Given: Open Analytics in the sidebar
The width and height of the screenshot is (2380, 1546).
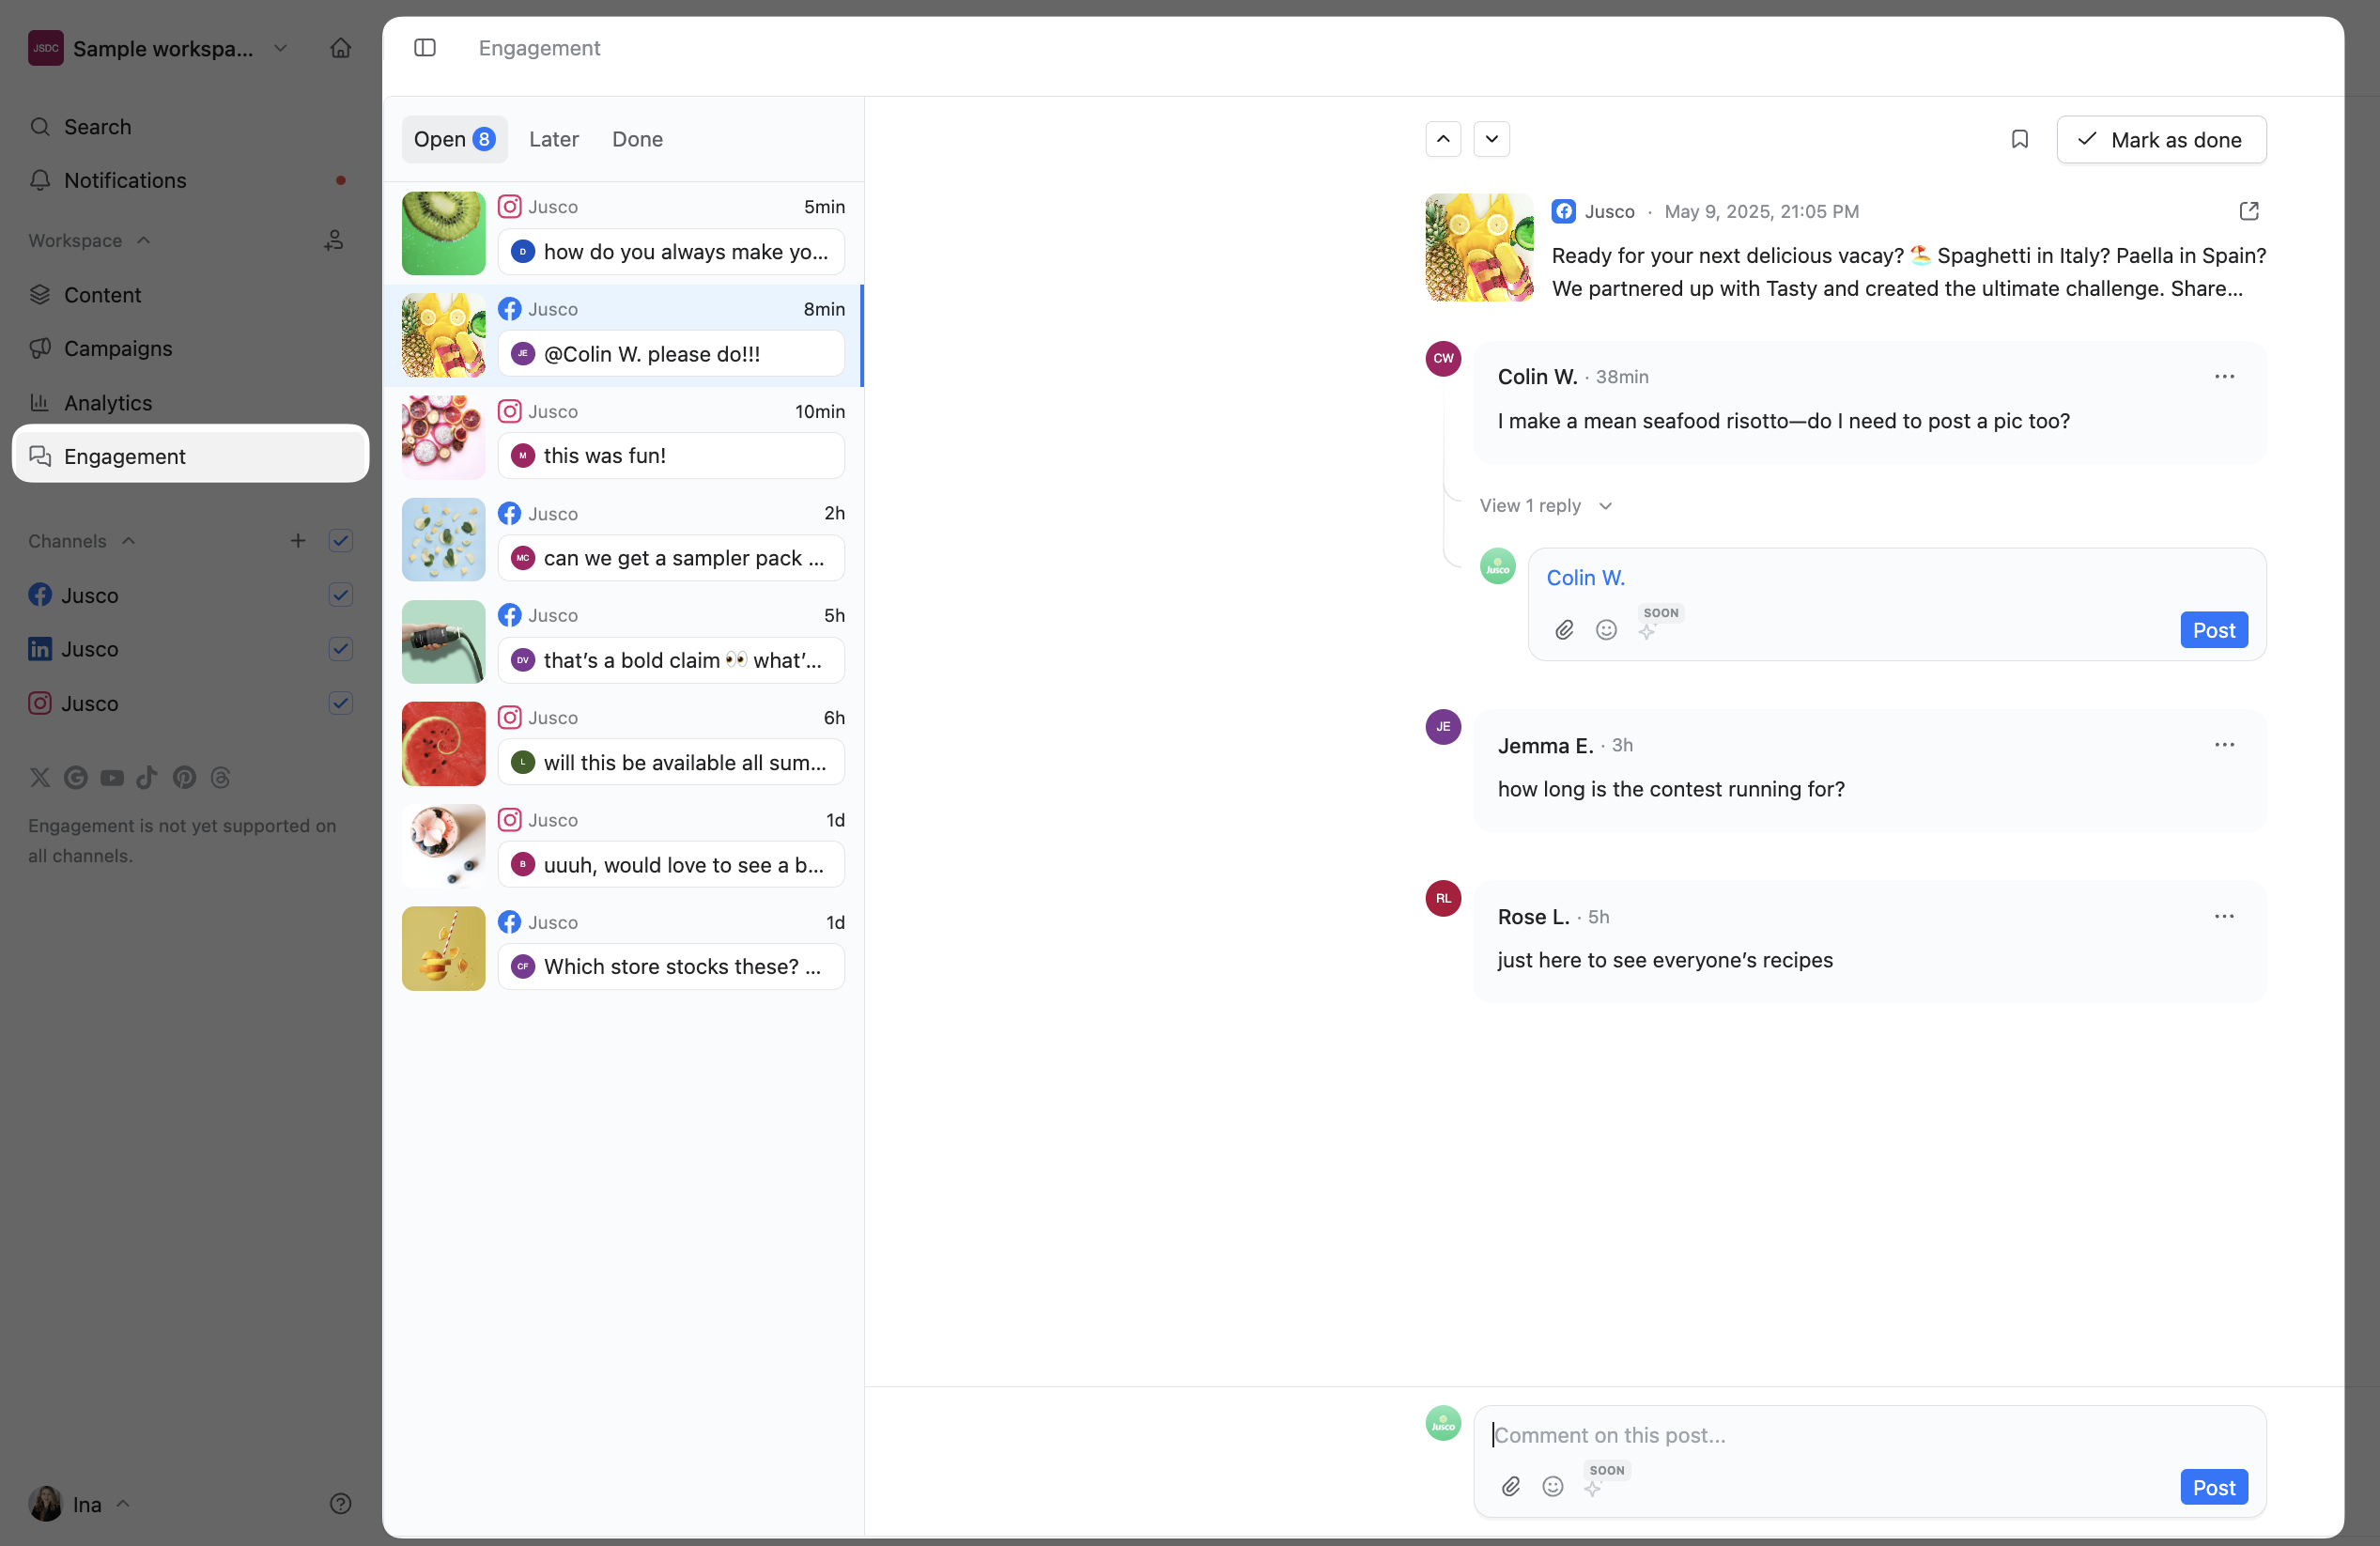Looking at the screenshot, I should 108,402.
